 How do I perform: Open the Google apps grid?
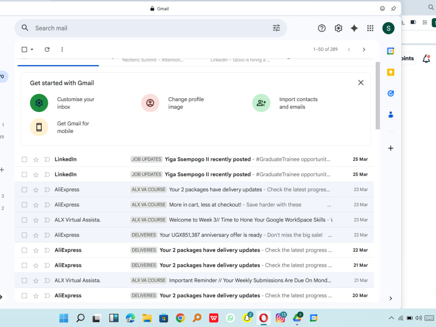pos(370,28)
